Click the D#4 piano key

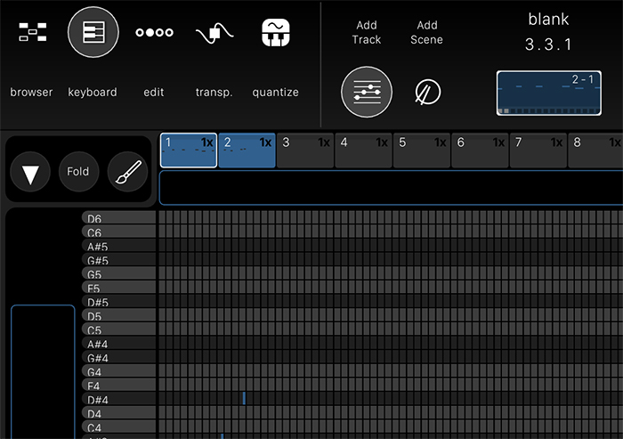click(118, 398)
